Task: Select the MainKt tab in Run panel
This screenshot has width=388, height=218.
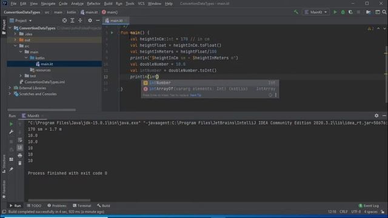Action: [33, 116]
